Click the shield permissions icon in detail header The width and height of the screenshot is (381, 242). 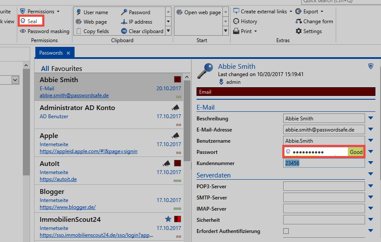click(371, 66)
